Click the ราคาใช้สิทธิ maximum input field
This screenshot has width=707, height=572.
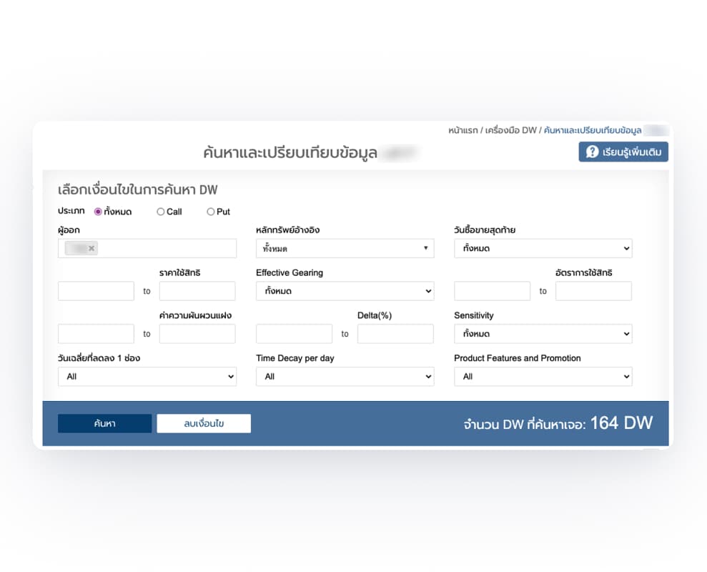click(197, 291)
